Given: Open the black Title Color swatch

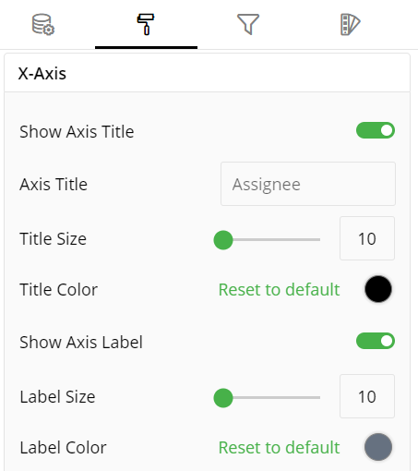Looking at the screenshot, I should [378, 289].
